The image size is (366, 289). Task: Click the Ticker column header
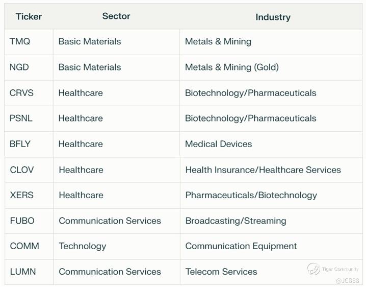29,16
